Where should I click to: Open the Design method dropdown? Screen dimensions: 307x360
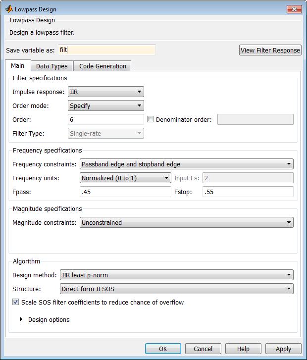coord(176,275)
